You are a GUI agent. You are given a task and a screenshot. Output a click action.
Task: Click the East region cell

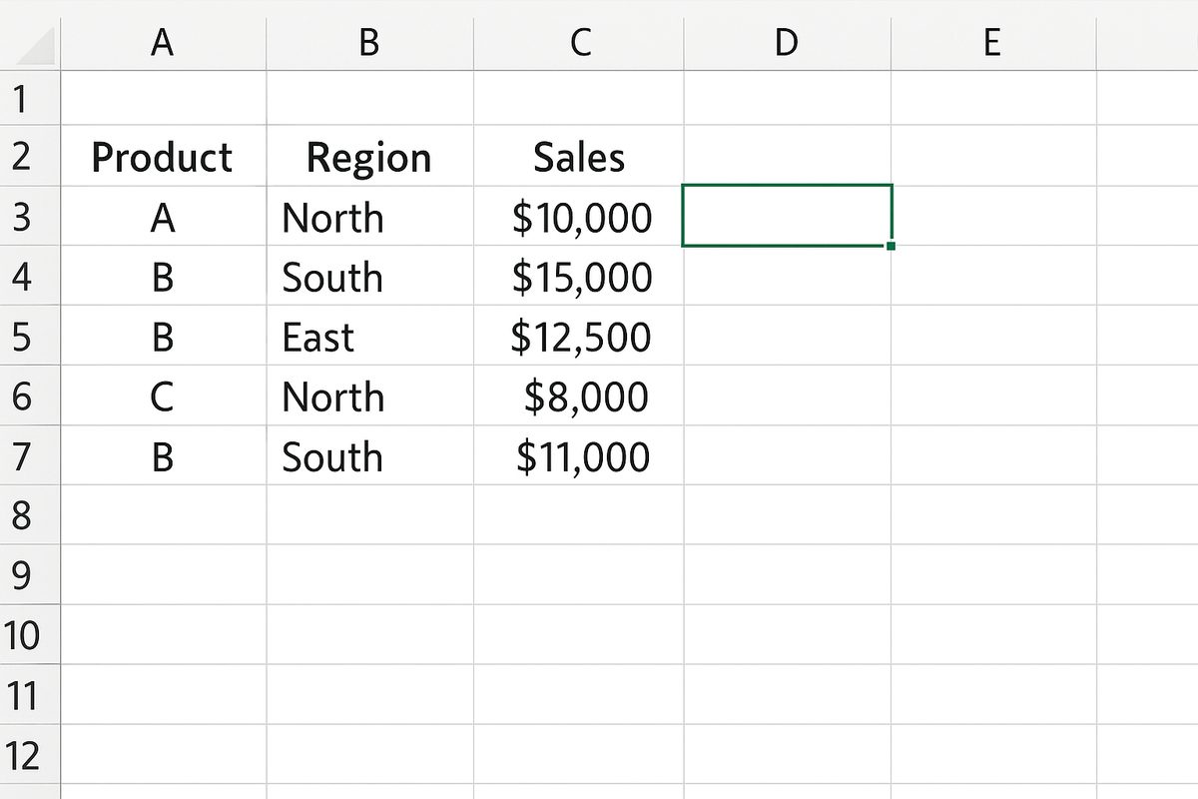(x=370, y=335)
